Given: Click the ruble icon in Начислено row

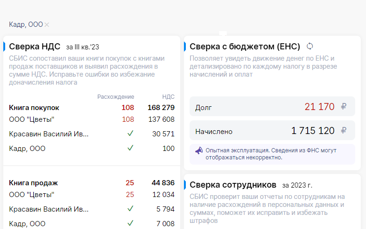Looking at the screenshot, I should point(344,131).
